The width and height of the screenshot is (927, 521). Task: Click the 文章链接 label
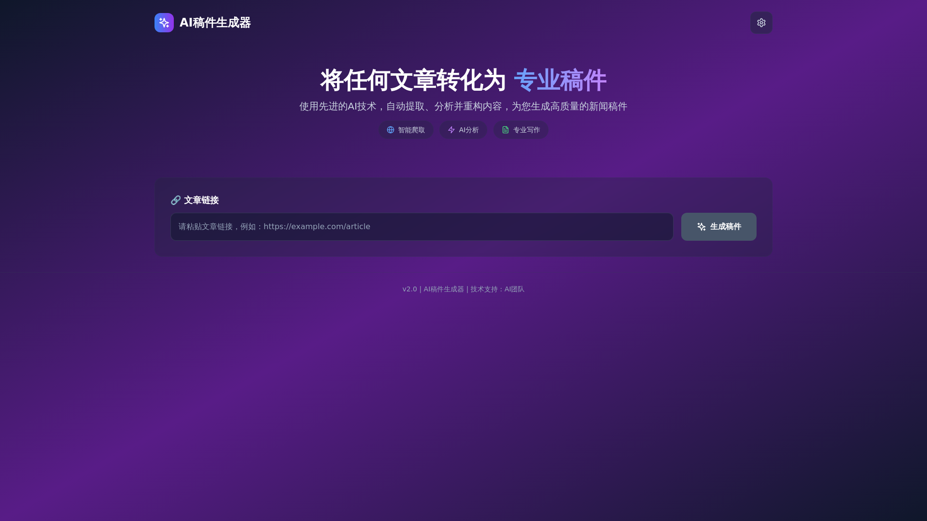(201, 200)
